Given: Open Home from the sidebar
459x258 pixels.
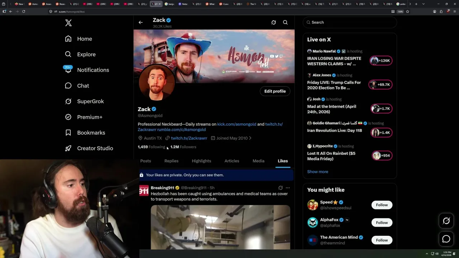Looking at the screenshot, I should click(x=79, y=39).
